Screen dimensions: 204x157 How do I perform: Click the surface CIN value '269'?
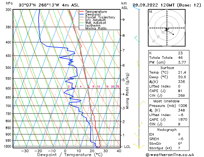tap(182, 96)
